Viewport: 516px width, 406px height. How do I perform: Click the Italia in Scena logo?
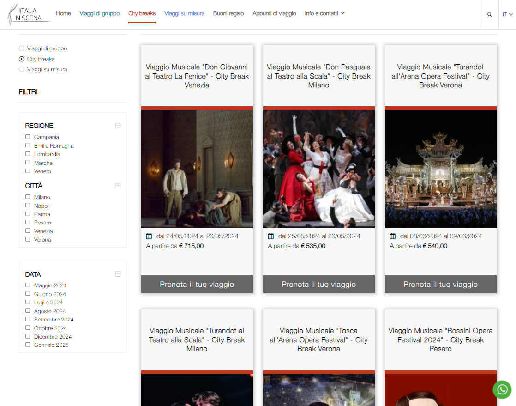tap(29, 14)
